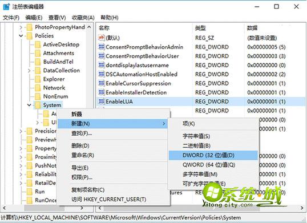Expand the PushNot tree node
The image size is (307, 223).
[x=21, y=166]
